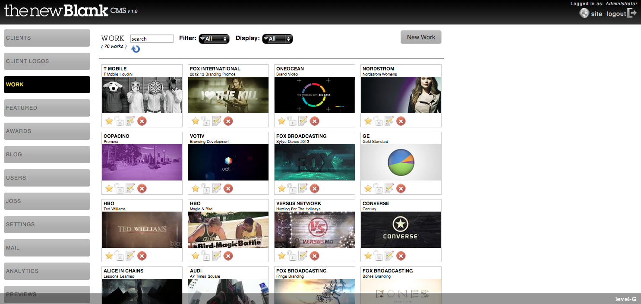Delete the Sytyc Dance 2013 work

tap(315, 188)
